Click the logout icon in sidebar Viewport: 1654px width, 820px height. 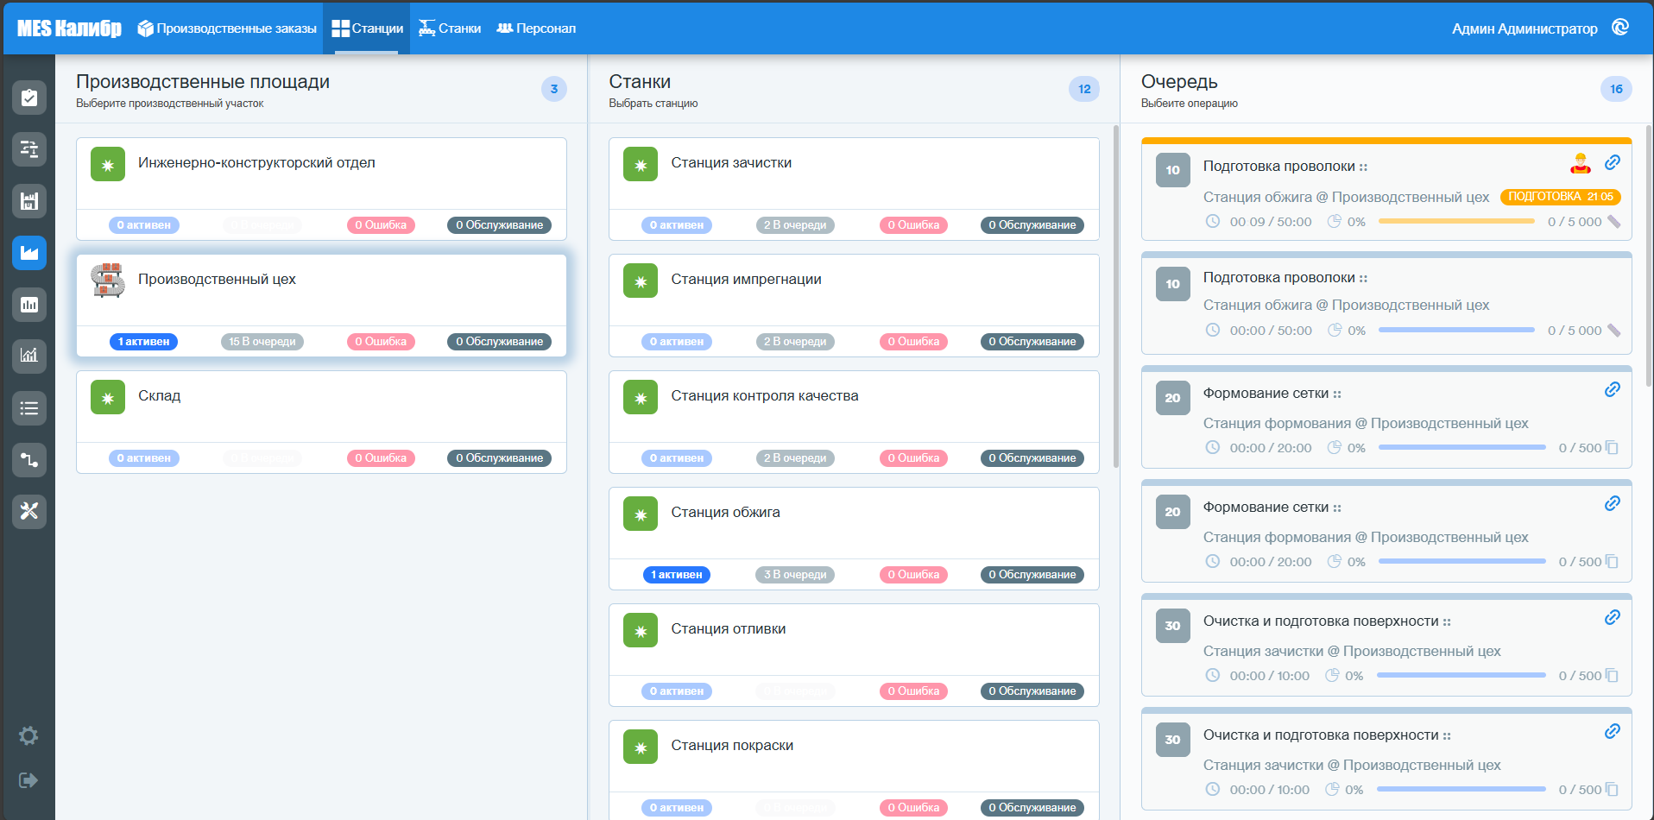click(x=28, y=780)
